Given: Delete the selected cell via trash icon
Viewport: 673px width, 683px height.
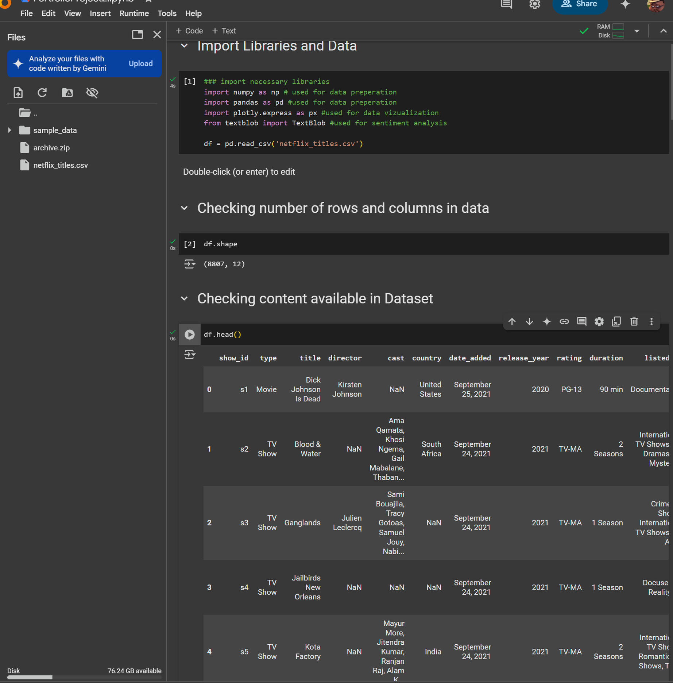Looking at the screenshot, I should pos(634,321).
